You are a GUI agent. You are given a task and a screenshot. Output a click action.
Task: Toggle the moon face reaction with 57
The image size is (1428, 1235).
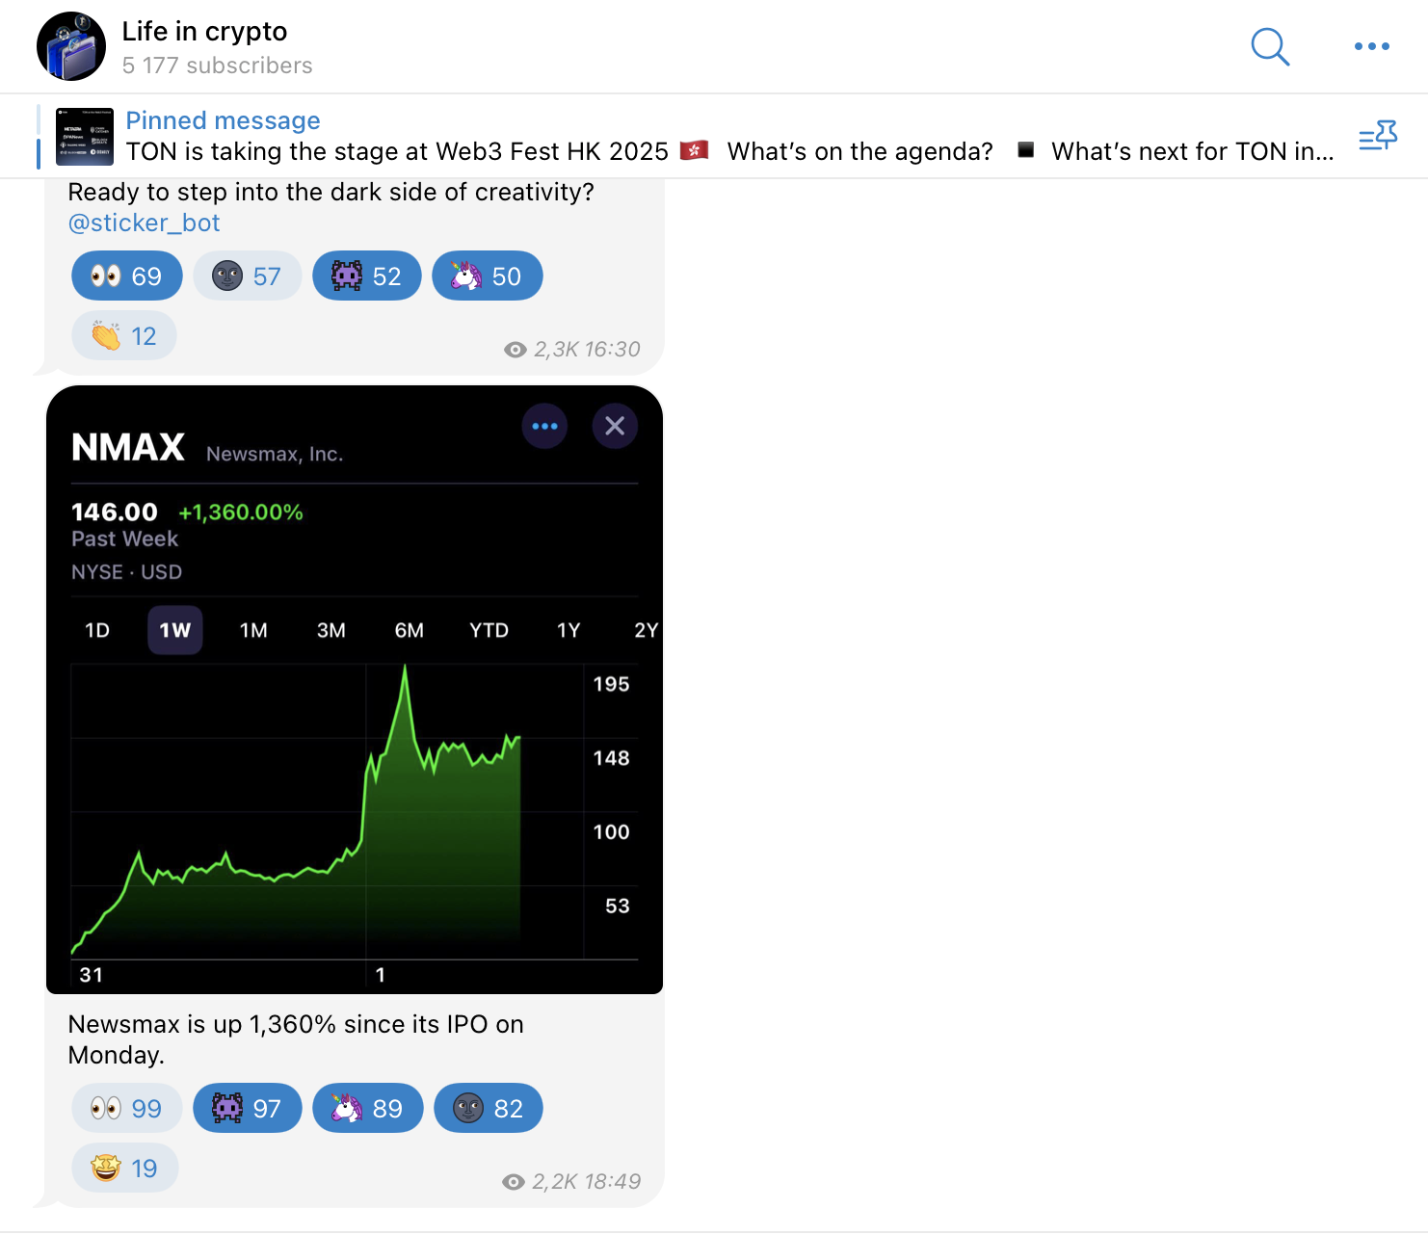pyautogui.click(x=247, y=276)
